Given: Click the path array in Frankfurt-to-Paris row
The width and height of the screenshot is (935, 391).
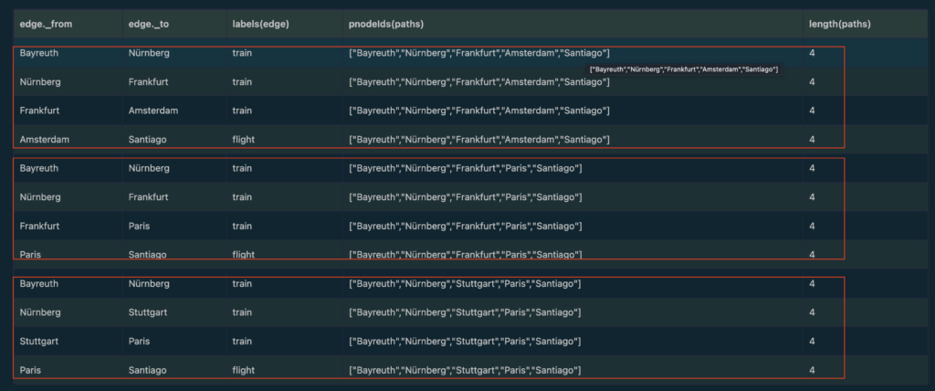Looking at the screenshot, I should pyautogui.click(x=465, y=226).
